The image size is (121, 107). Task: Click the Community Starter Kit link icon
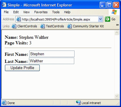[x=69, y=26]
